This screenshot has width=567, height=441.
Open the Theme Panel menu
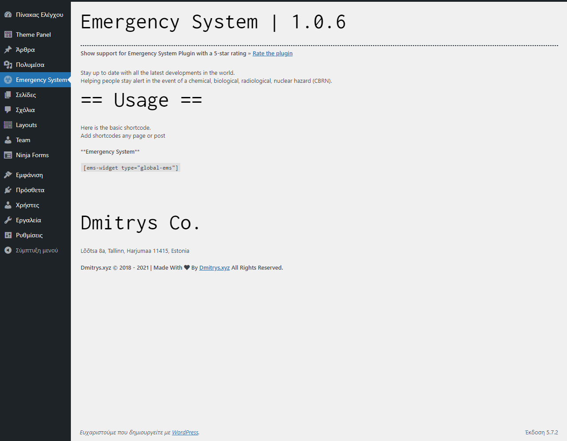pos(35,35)
